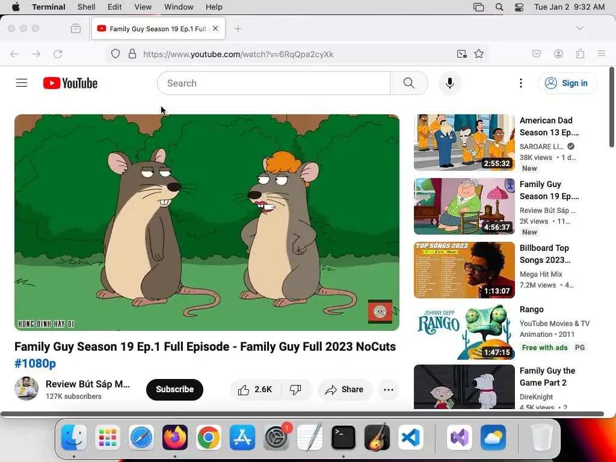
Task: Close the Family Guy browser tab
Action: tap(215, 28)
